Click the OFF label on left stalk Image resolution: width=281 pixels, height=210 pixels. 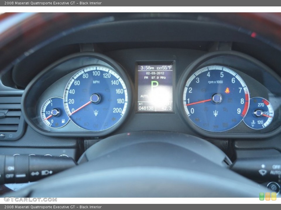click(x=10, y=176)
